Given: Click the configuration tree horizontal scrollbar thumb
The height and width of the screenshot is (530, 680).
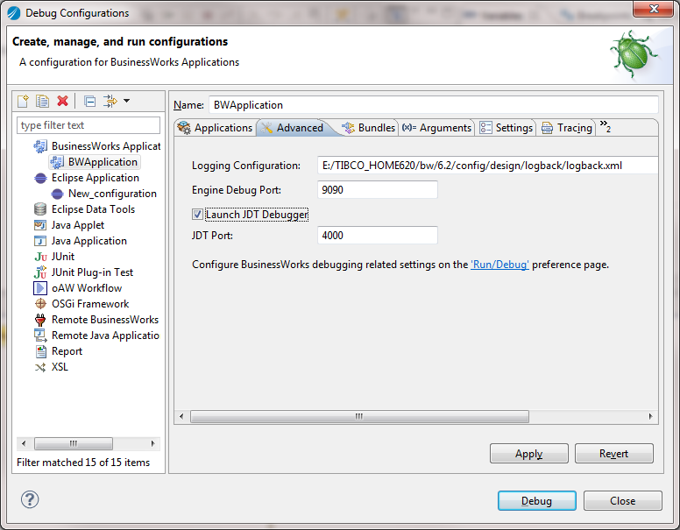Looking at the screenshot, I should tap(74, 443).
